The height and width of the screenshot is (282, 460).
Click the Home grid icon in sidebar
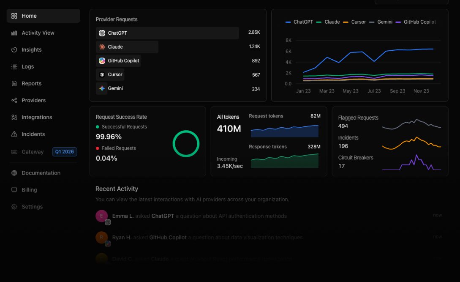click(x=14, y=16)
